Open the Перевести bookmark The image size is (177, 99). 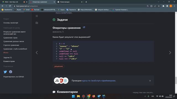[71, 10]
